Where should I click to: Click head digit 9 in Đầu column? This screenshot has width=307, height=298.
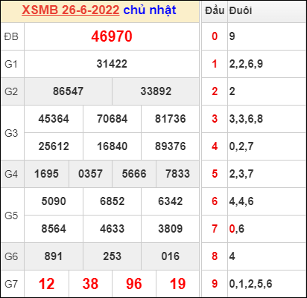coord(215,284)
